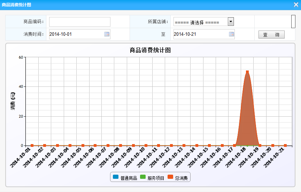Viewport: 301px width, 192px height.
Task: Open the start date calendar picker icon
Action: click(x=107, y=34)
